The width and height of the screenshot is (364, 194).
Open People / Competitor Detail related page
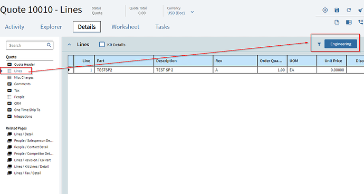[34, 154]
